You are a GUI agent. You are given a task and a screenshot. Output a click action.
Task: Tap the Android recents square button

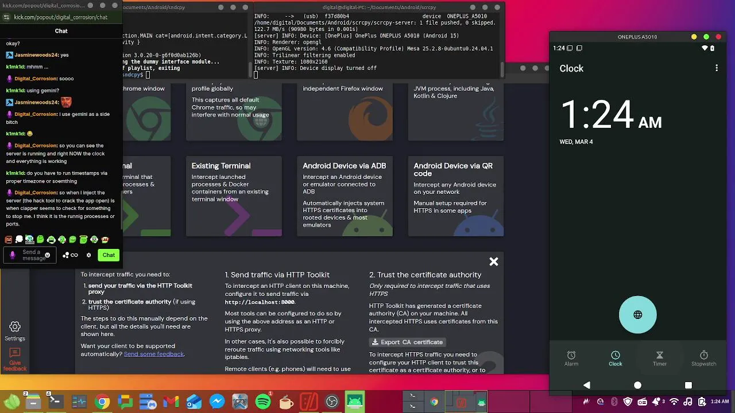[x=688, y=385]
